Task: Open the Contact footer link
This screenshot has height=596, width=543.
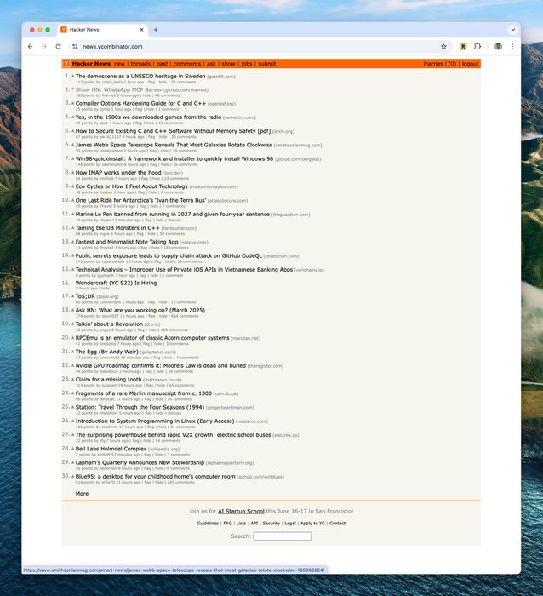Action: point(337,524)
